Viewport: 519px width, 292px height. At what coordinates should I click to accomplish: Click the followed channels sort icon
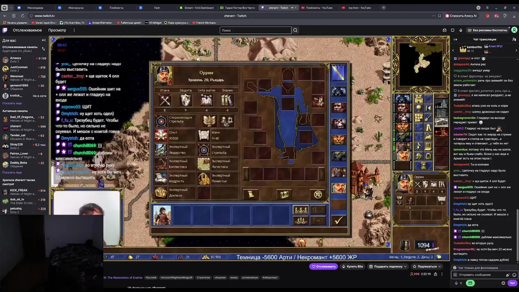coord(43,48)
